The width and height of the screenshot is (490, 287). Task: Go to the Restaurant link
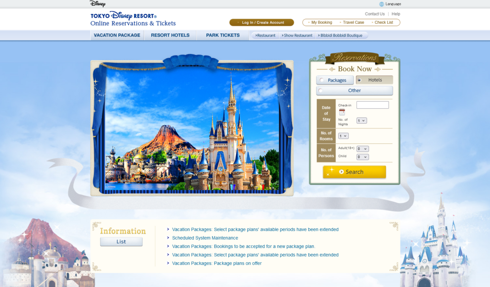click(x=265, y=35)
